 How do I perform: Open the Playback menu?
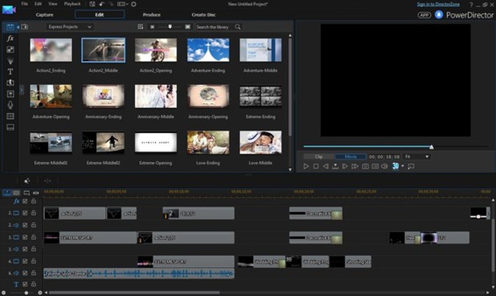72,4
